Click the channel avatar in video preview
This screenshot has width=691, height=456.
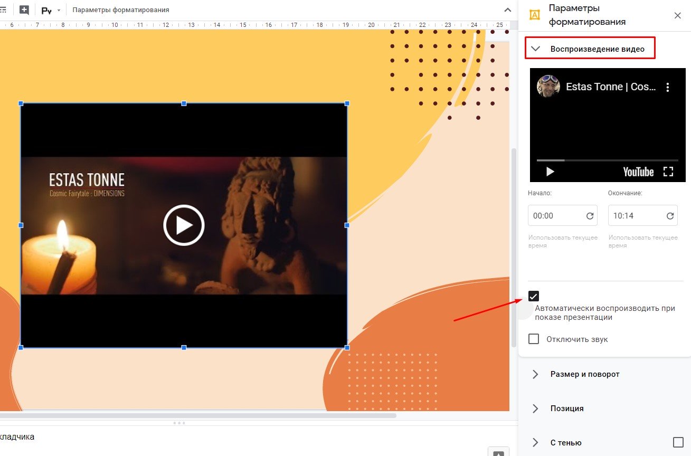[x=548, y=86]
